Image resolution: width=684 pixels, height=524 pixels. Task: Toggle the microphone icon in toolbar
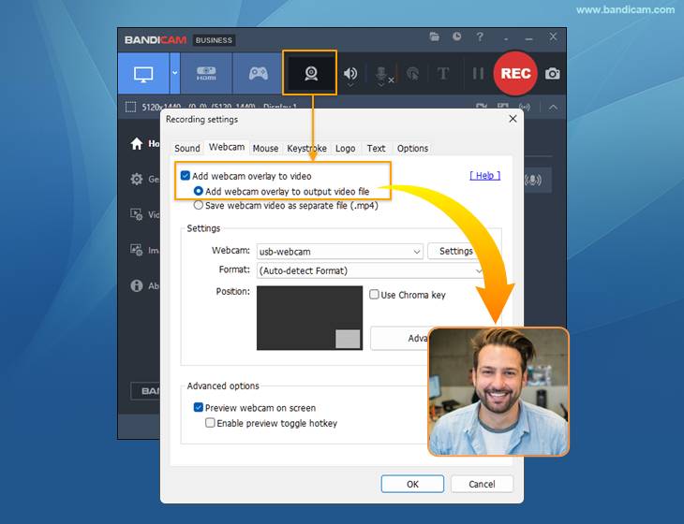381,74
